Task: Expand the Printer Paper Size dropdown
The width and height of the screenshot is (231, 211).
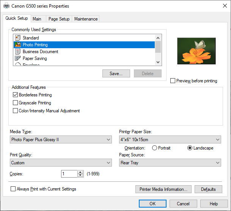Action: pyautogui.click(x=170, y=140)
